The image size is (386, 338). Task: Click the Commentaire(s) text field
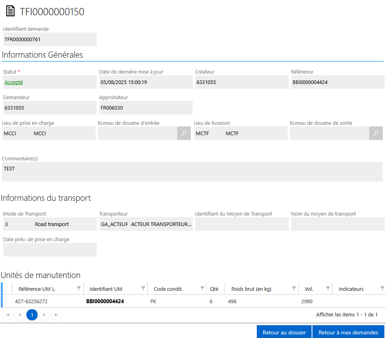tap(192, 172)
